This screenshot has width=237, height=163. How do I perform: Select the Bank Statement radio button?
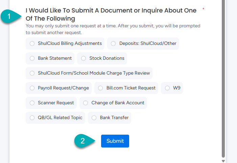[x=32, y=58]
